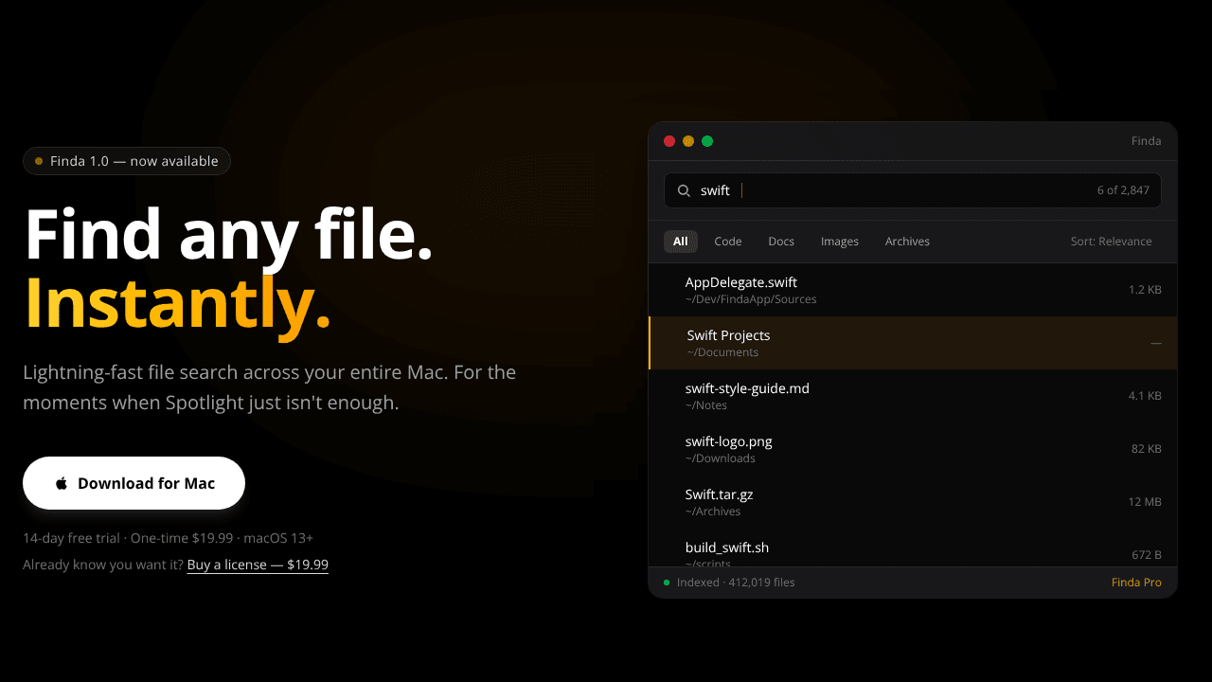
Task: Click Indexed 412,019 files status text
Action: (736, 583)
